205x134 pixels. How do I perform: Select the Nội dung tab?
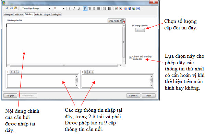click(x=29, y=14)
